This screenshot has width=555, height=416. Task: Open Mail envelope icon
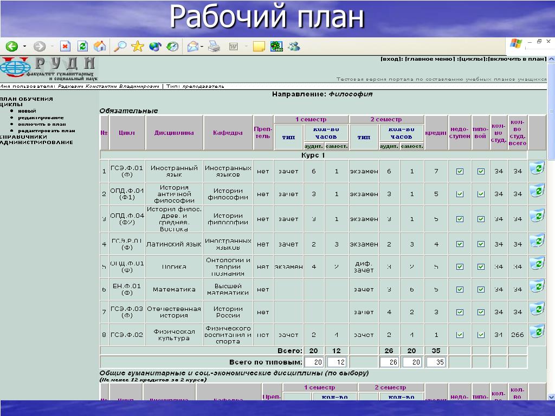point(193,47)
